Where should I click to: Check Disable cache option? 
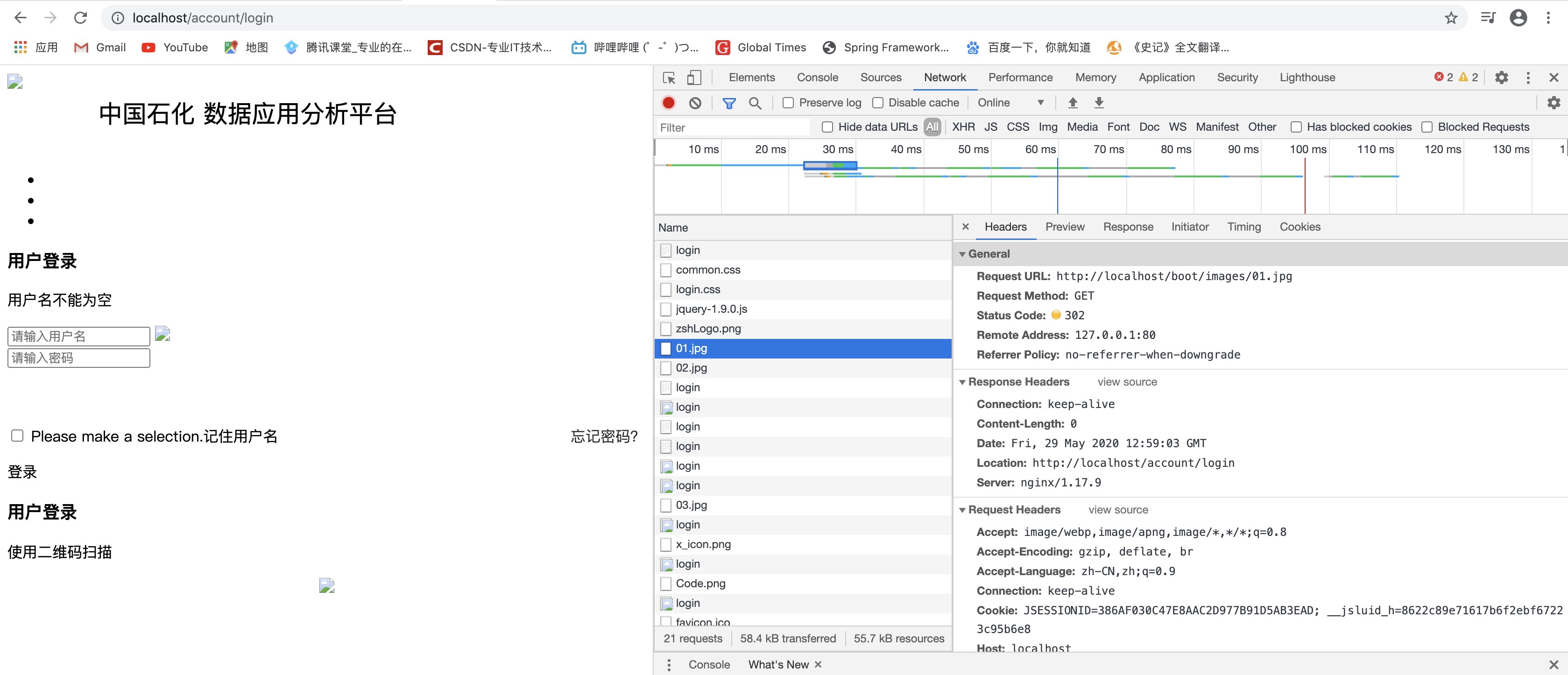[877, 103]
